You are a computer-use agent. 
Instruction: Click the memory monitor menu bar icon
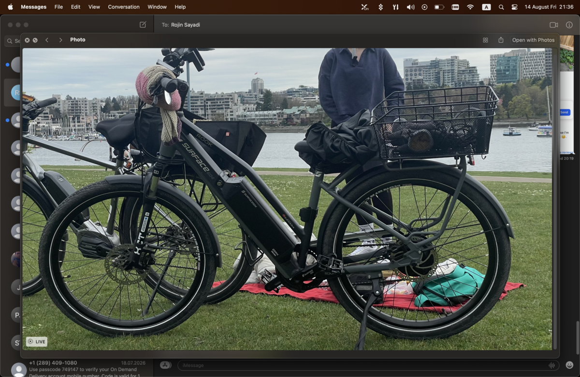point(455,7)
